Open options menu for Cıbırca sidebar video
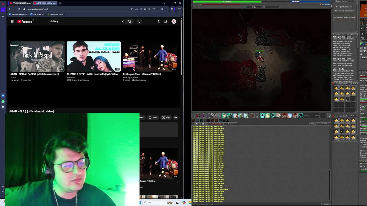This screenshot has width=367, height=206. (x=177, y=181)
